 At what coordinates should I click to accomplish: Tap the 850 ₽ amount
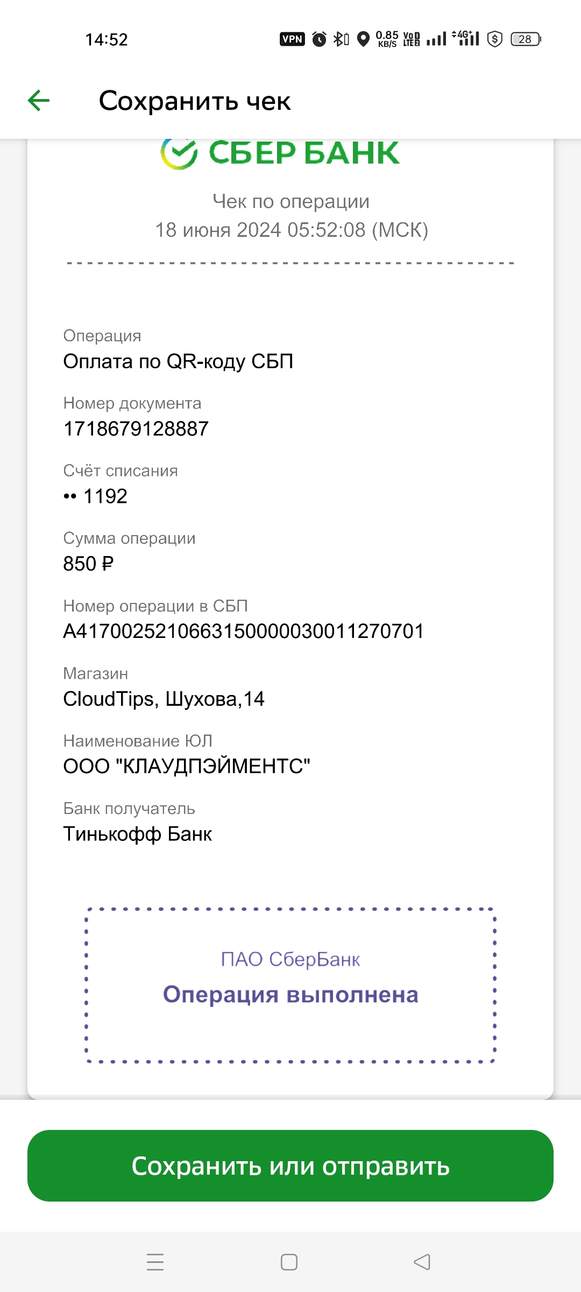[x=88, y=564]
